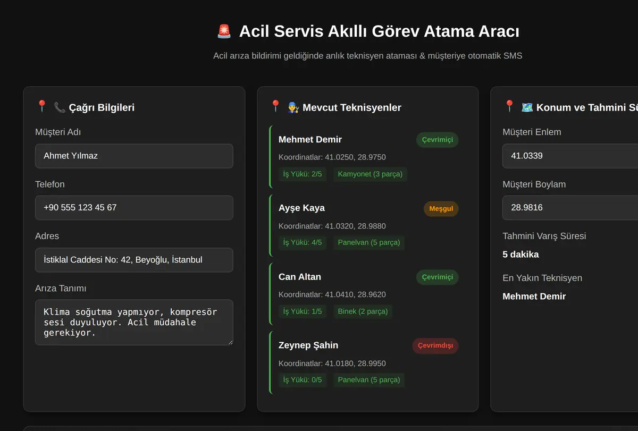Click the İş Yükü: 2/5 tag
638x431 pixels.
click(303, 174)
